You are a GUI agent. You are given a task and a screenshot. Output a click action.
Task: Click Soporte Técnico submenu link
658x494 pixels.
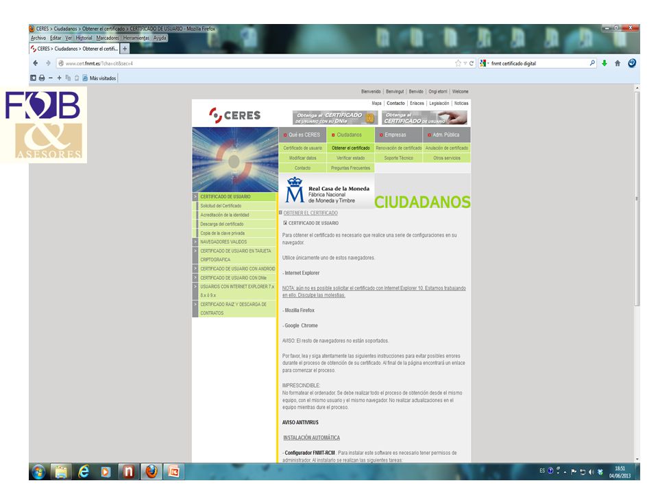[399, 158]
